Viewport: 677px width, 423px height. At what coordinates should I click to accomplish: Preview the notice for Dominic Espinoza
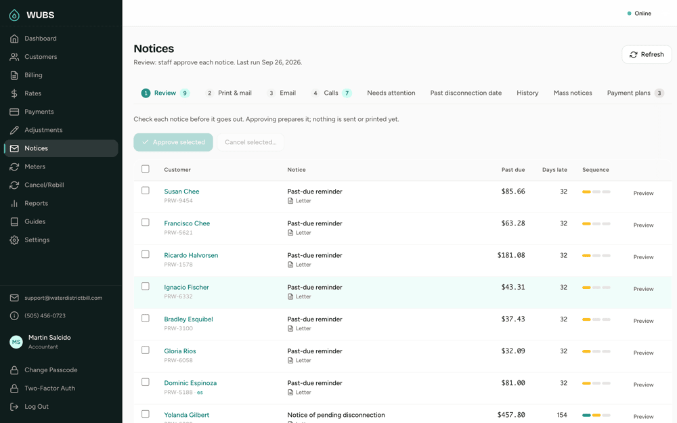point(643,384)
